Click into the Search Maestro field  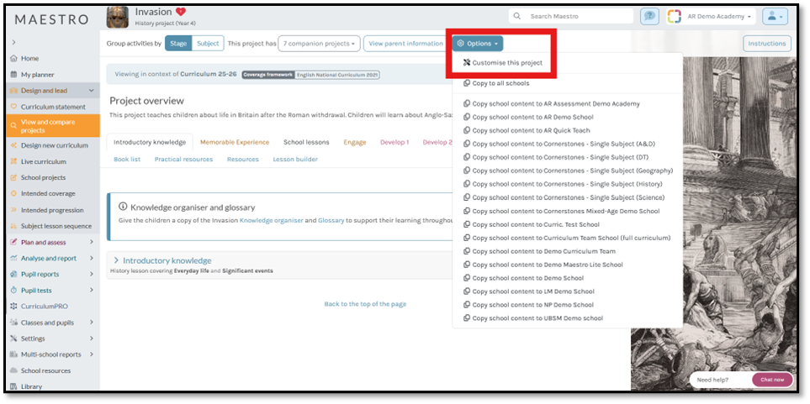point(579,16)
